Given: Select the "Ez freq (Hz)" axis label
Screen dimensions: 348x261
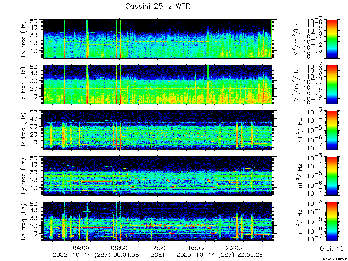Looking at the screenshot, I should coord(24,84).
